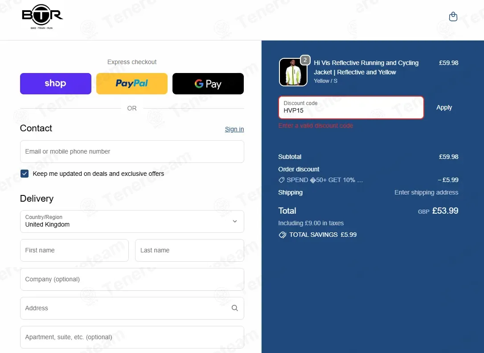Click into the Discount code field
Viewport: 484px width, 353px height.
[351, 107]
